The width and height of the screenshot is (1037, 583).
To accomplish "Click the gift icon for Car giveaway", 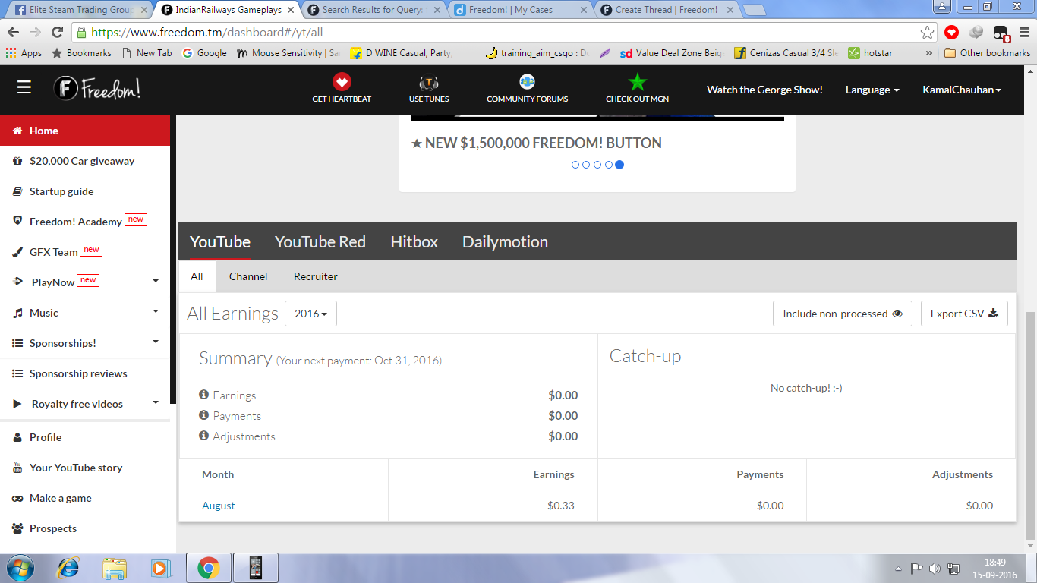I will [x=17, y=161].
